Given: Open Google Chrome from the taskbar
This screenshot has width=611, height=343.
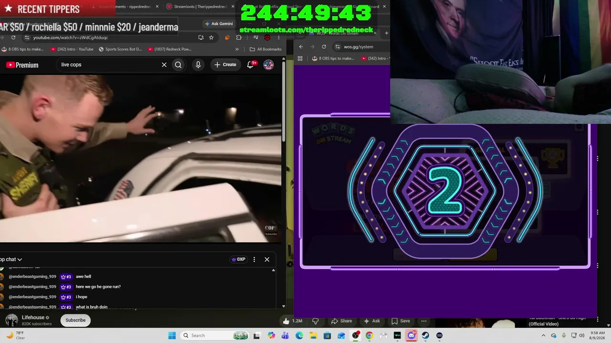Looking at the screenshot, I should [369, 335].
